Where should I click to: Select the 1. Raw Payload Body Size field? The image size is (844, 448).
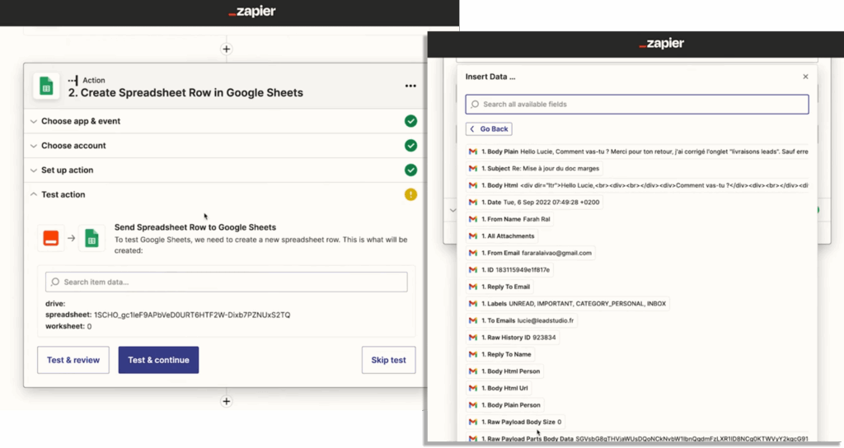[x=515, y=422]
